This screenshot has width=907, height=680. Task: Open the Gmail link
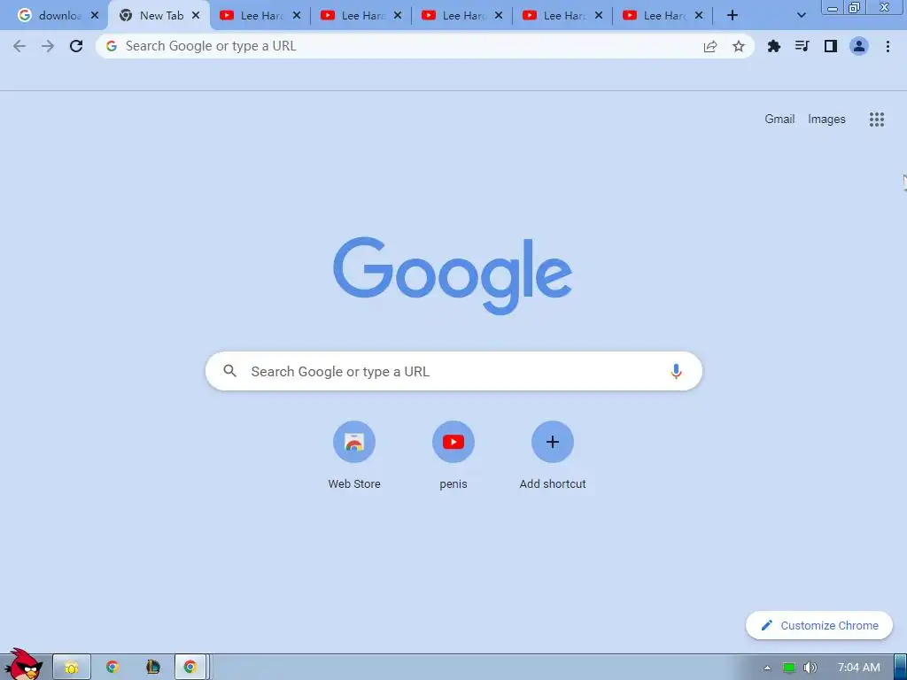point(779,120)
